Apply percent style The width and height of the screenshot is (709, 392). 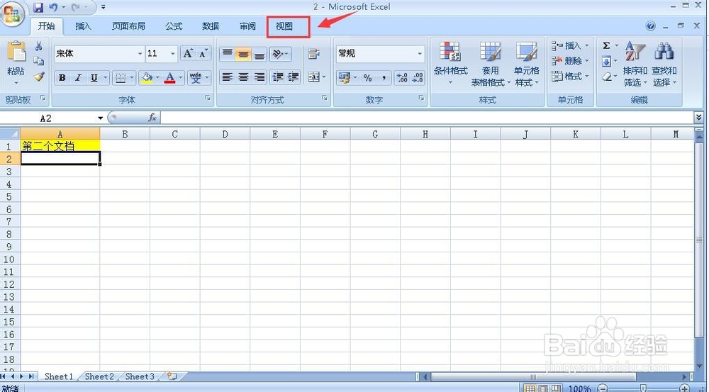pyautogui.click(x=367, y=78)
